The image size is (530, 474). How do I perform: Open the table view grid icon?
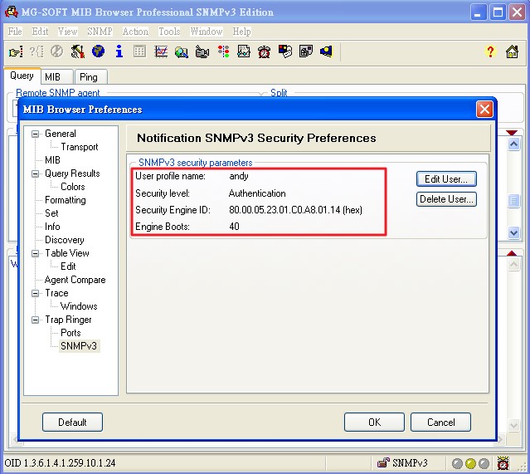139,51
